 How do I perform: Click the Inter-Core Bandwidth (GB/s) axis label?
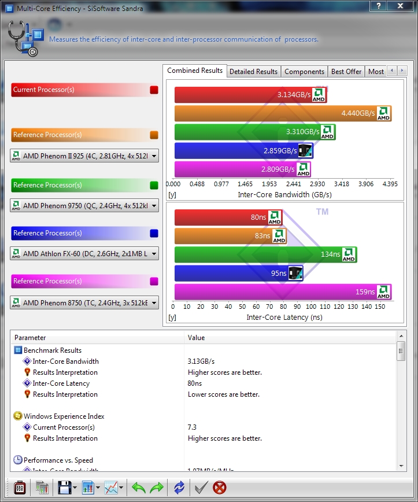coord(284,195)
